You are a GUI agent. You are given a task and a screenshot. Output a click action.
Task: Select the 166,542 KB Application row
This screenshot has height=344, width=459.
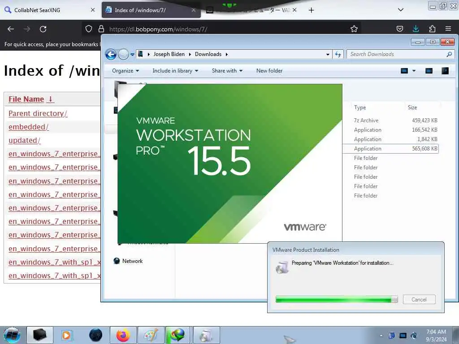390,130
